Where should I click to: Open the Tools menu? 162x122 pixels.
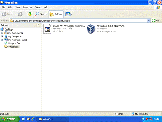(x=38, y=7)
